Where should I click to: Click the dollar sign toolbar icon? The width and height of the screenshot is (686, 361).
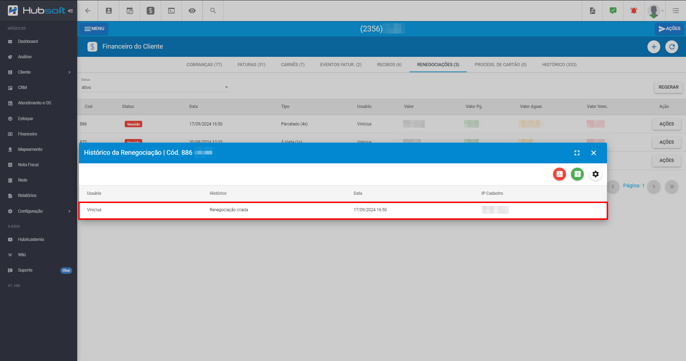[150, 11]
